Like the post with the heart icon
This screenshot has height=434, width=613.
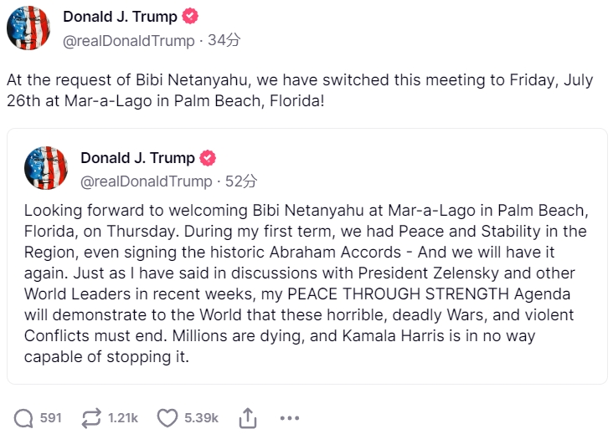[x=167, y=417]
